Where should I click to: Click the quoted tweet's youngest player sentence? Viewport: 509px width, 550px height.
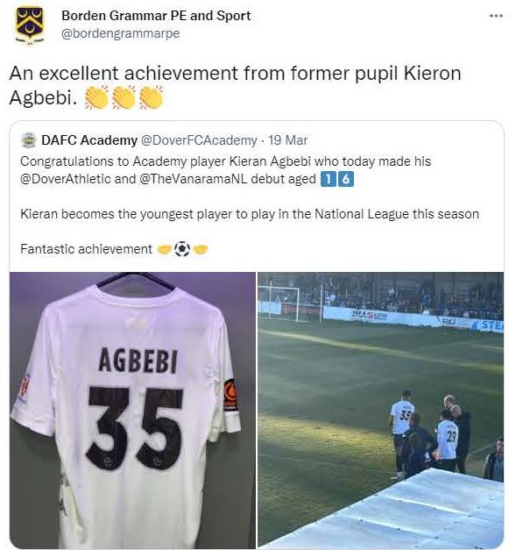(x=250, y=214)
